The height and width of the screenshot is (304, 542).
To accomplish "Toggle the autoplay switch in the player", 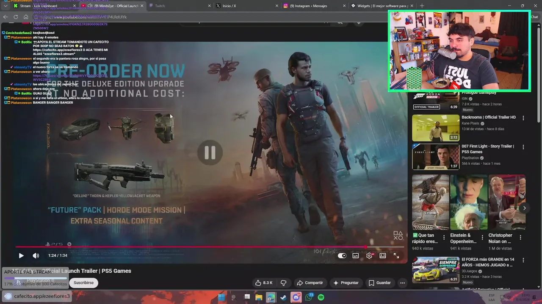I will coord(342,255).
